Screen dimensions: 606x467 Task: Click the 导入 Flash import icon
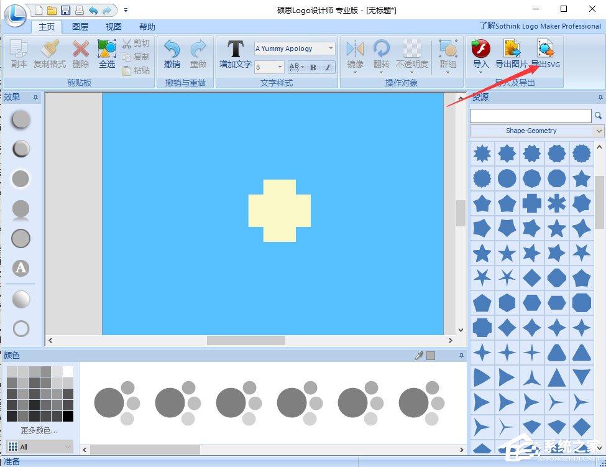pyautogui.click(x=481, y=49)
